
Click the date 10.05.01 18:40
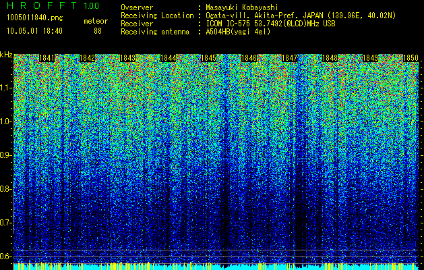pyautogui.click(x=35, y=31)
